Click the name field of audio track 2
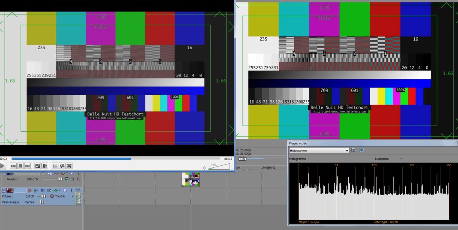 (x=20, y=190)
